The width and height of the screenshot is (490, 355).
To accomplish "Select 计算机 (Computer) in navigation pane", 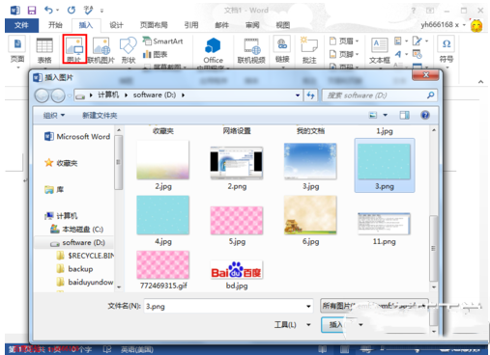I will click(x=61, y=215).
